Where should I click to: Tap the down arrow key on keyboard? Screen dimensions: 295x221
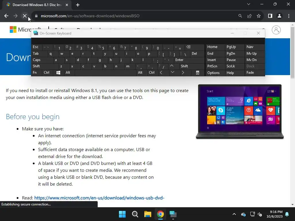(x=173, y=73)
